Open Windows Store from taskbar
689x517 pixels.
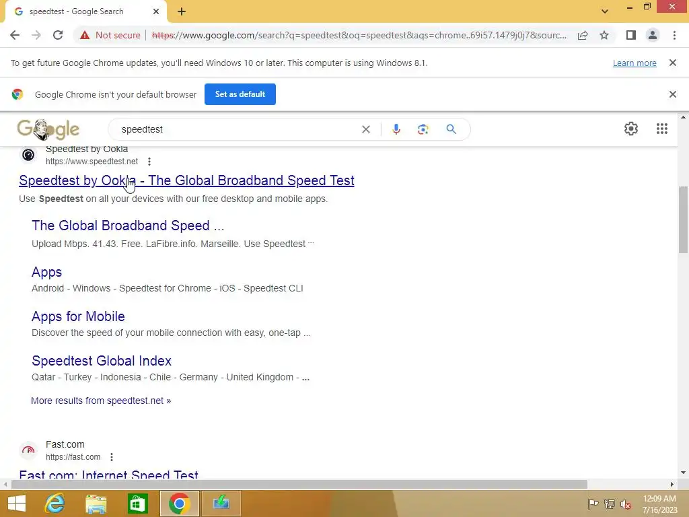[x=137, y=504]
